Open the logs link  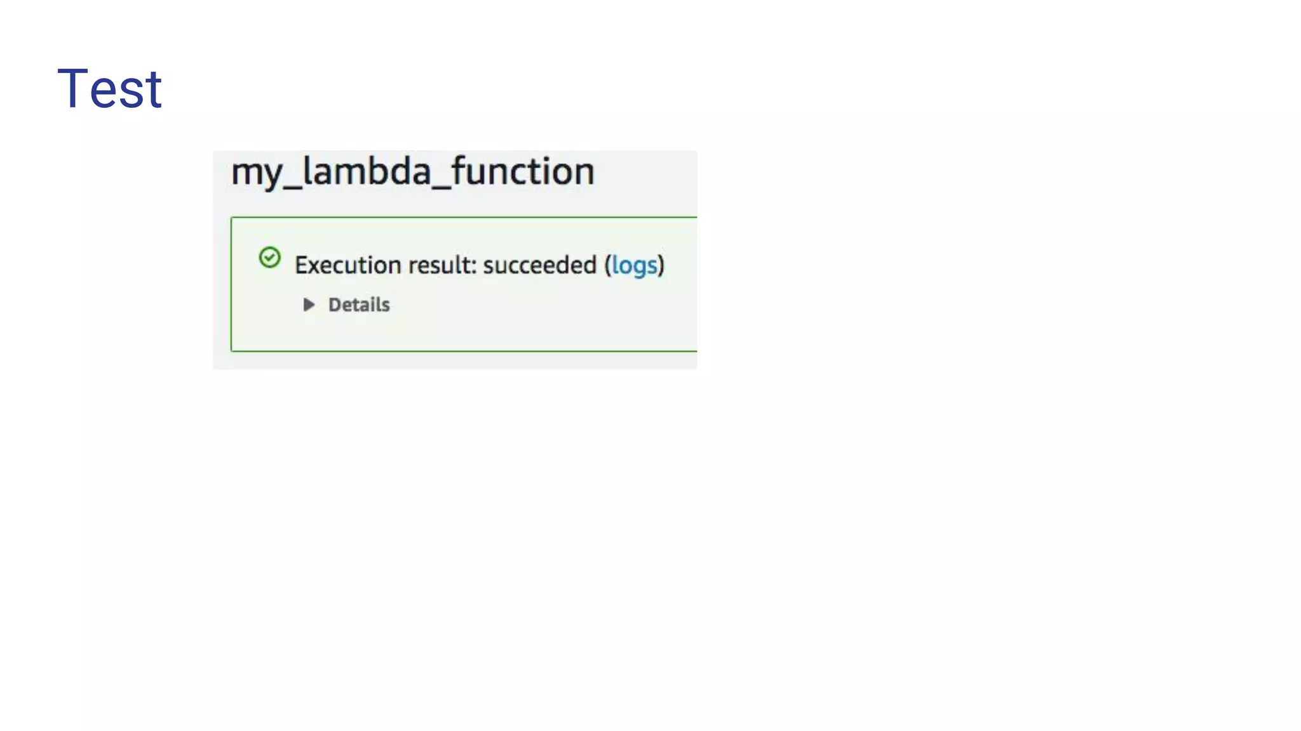[x=634, y=265]
